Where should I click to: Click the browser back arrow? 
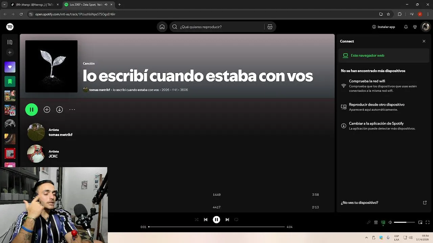[5, 14]
